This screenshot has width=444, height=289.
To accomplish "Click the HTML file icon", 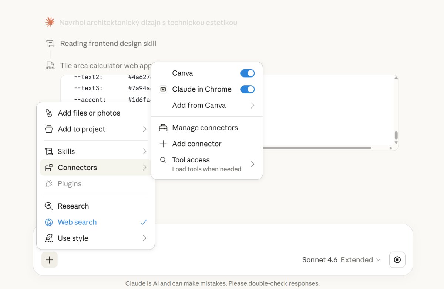I will (x=50, y=66).
